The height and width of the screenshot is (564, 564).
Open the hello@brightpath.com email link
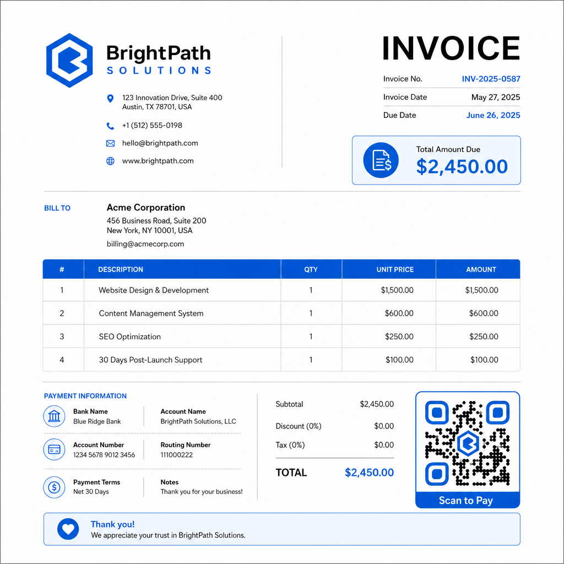click(x=160, y=143)
